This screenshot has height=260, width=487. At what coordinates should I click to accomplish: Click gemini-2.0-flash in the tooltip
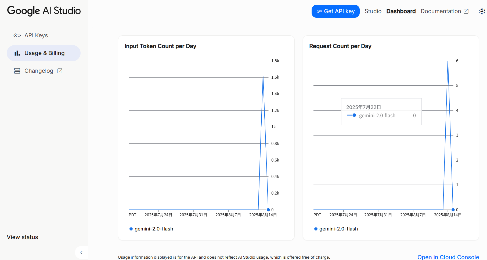pos(377,116)
